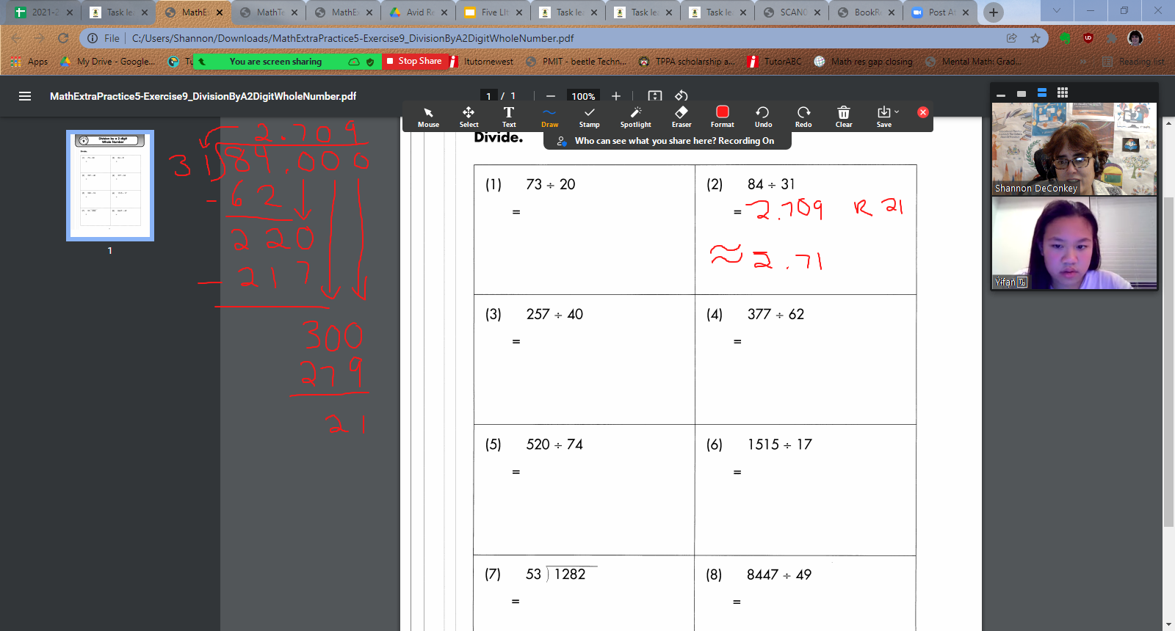Switch to the Five Lit tab
Viewport: 1175px width, 631px height.
pyautogui.click(x=493, y=12)
